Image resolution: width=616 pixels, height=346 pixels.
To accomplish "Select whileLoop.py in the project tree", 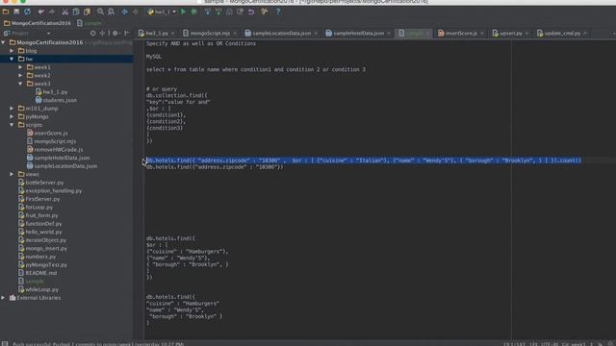I will click(38, 289).
